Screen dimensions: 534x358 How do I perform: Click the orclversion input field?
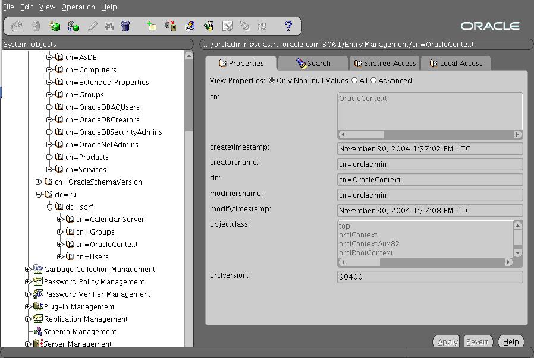(430, 277)
